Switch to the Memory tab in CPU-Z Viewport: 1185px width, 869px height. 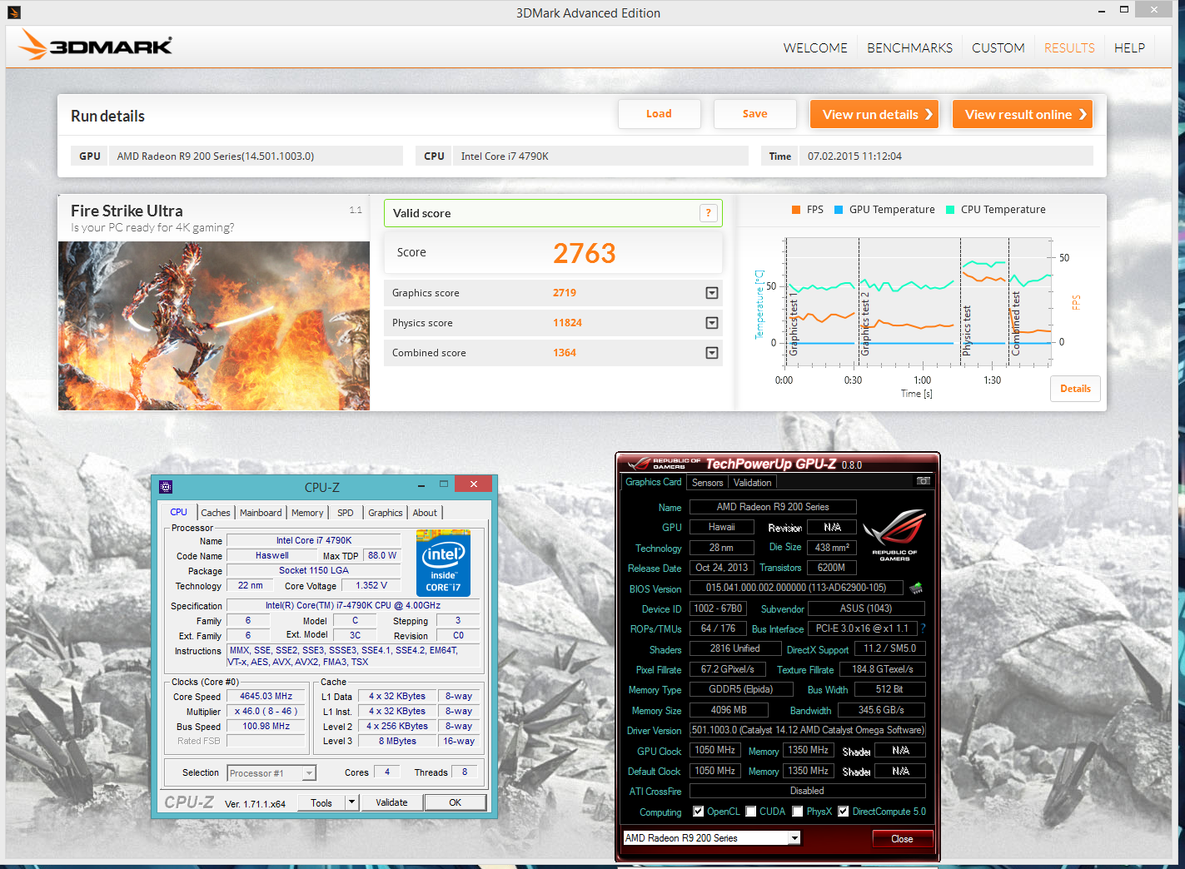point(307,513)
